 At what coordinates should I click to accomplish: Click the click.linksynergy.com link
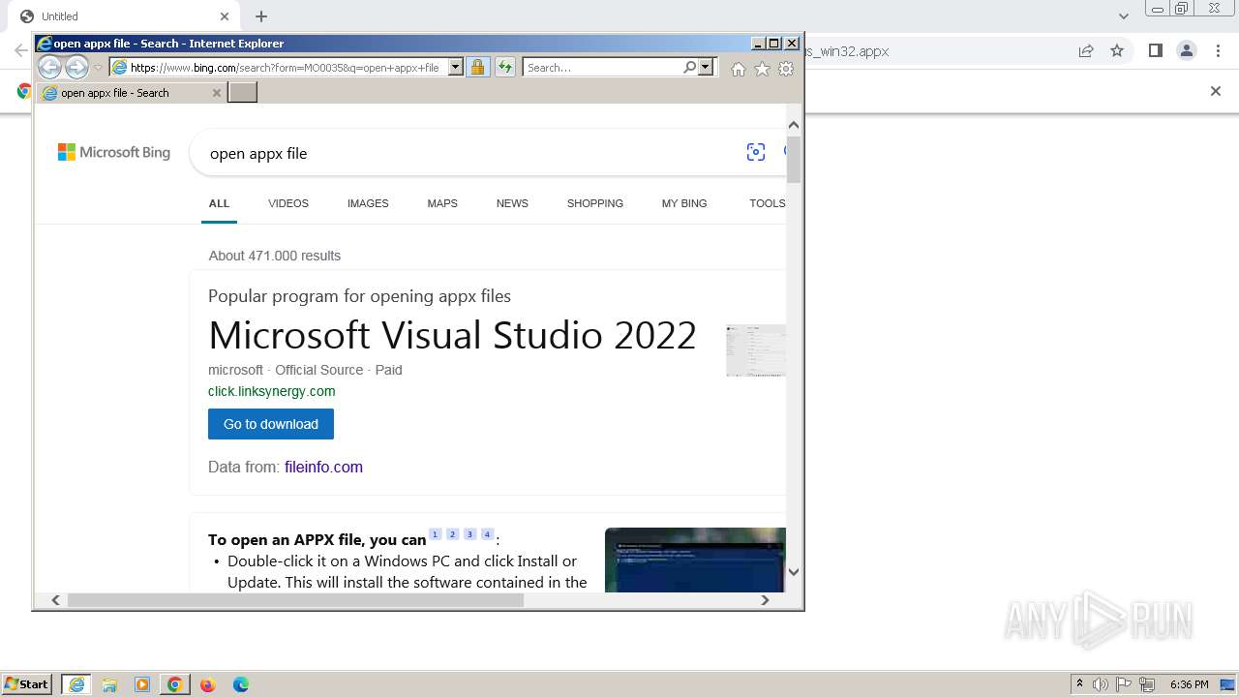(272, 391)
